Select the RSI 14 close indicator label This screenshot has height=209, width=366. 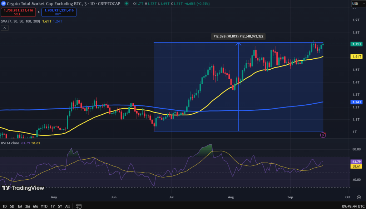point(10,143)
